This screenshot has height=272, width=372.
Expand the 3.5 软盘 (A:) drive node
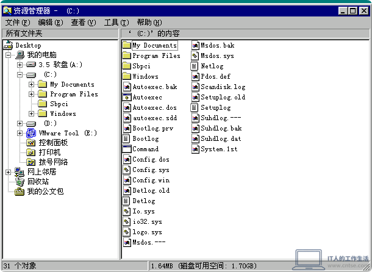pyautogui.click(x=20, y=65)
